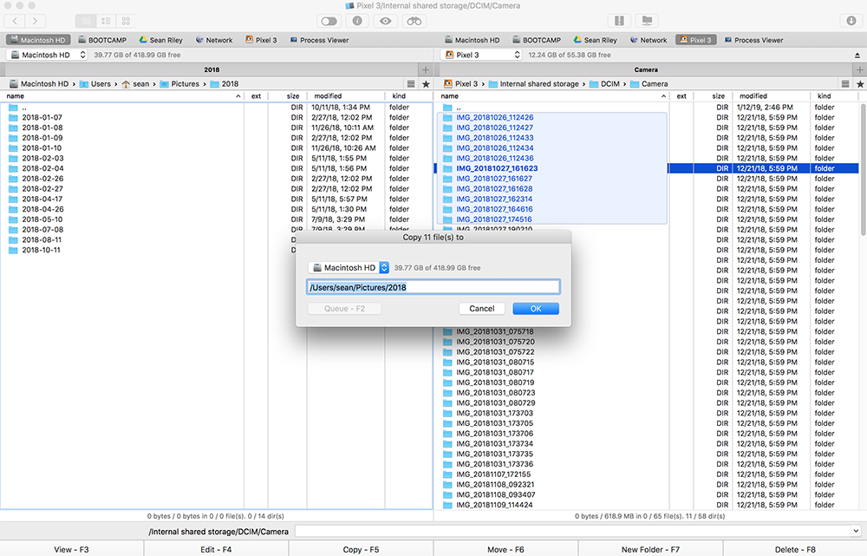The image size is (867, 556).
Task: Switch to the thumbnail grid view mode
Action: point(127,20)
